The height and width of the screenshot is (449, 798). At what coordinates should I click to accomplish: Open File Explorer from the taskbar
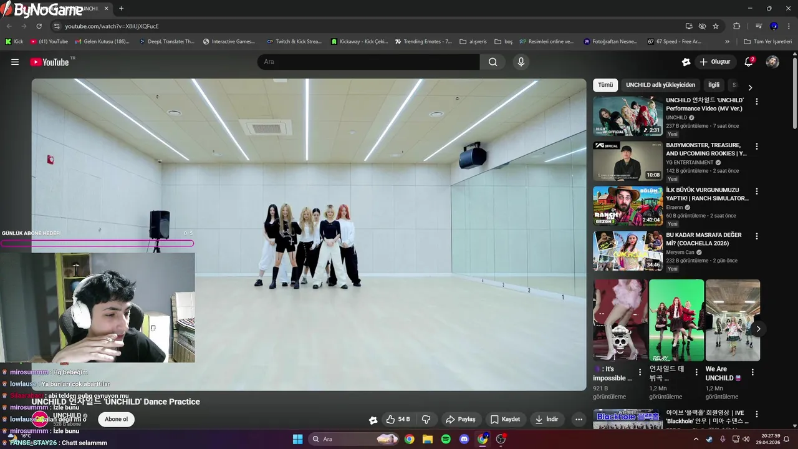pos(427,439)
